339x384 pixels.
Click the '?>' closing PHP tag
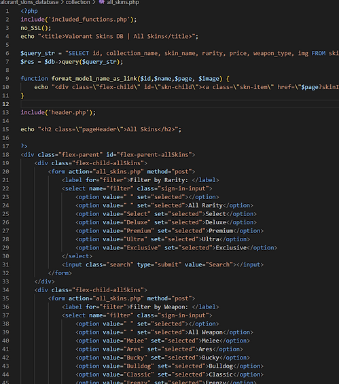coord(24,146)
